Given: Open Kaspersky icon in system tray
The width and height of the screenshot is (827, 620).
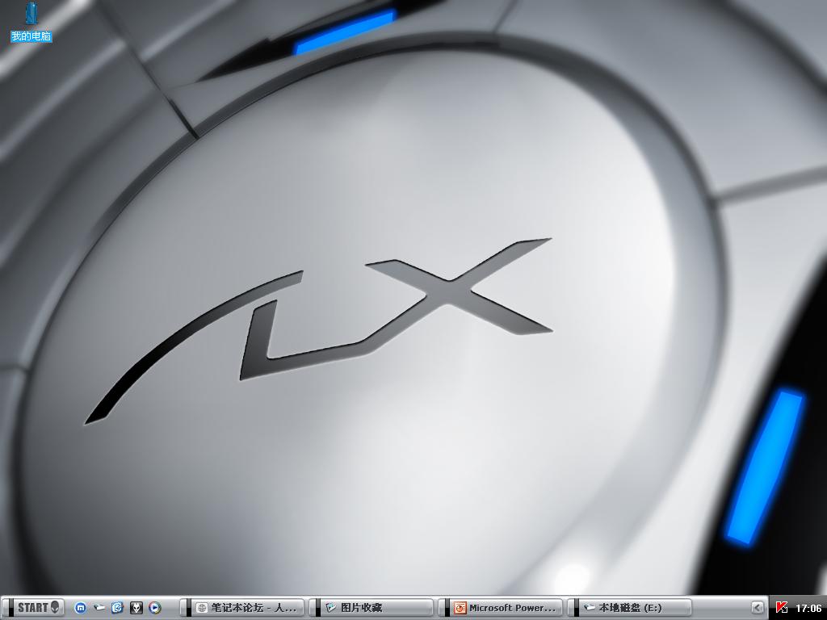Looking at the screenshot, I should tap(782, 608).
